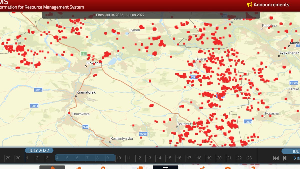Click the T1303 road shield
This screenshot has width=300, height=169.
pos(293,83)
